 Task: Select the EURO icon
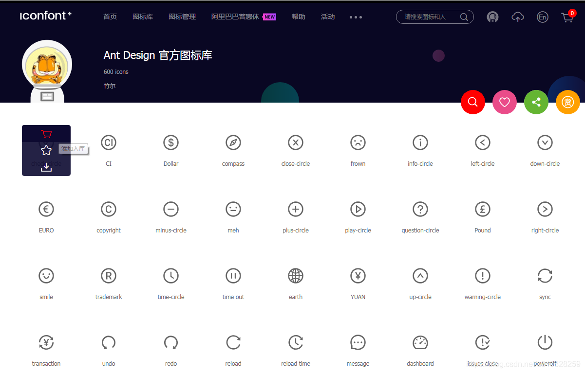pyautogui.click(x=46, y=209)
